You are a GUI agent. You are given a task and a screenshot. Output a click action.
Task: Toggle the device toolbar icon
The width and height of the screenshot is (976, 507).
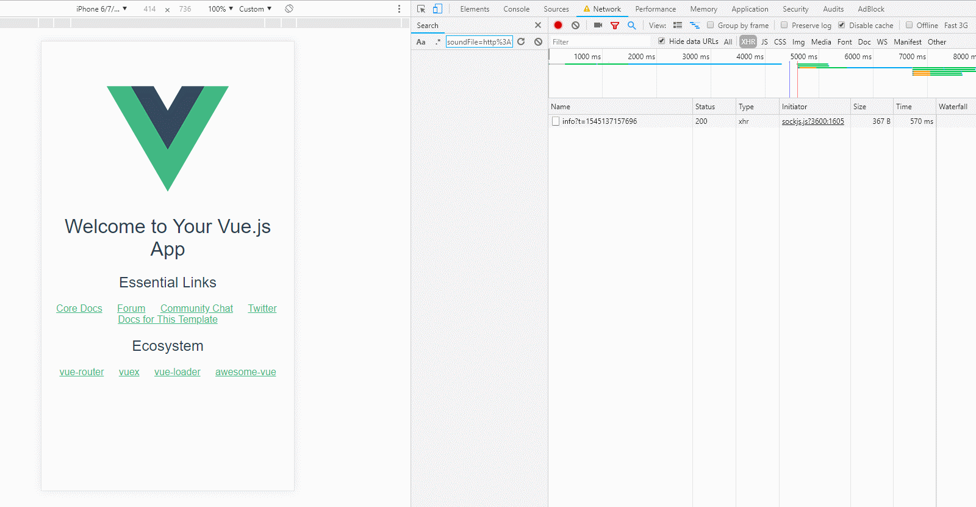pos(437,9)
